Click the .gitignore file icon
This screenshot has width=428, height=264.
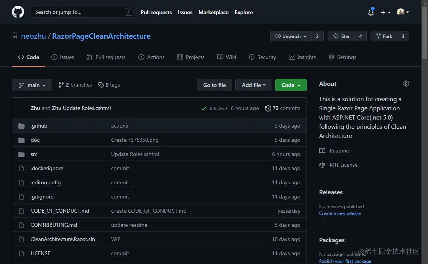click(x=21, y=197)
